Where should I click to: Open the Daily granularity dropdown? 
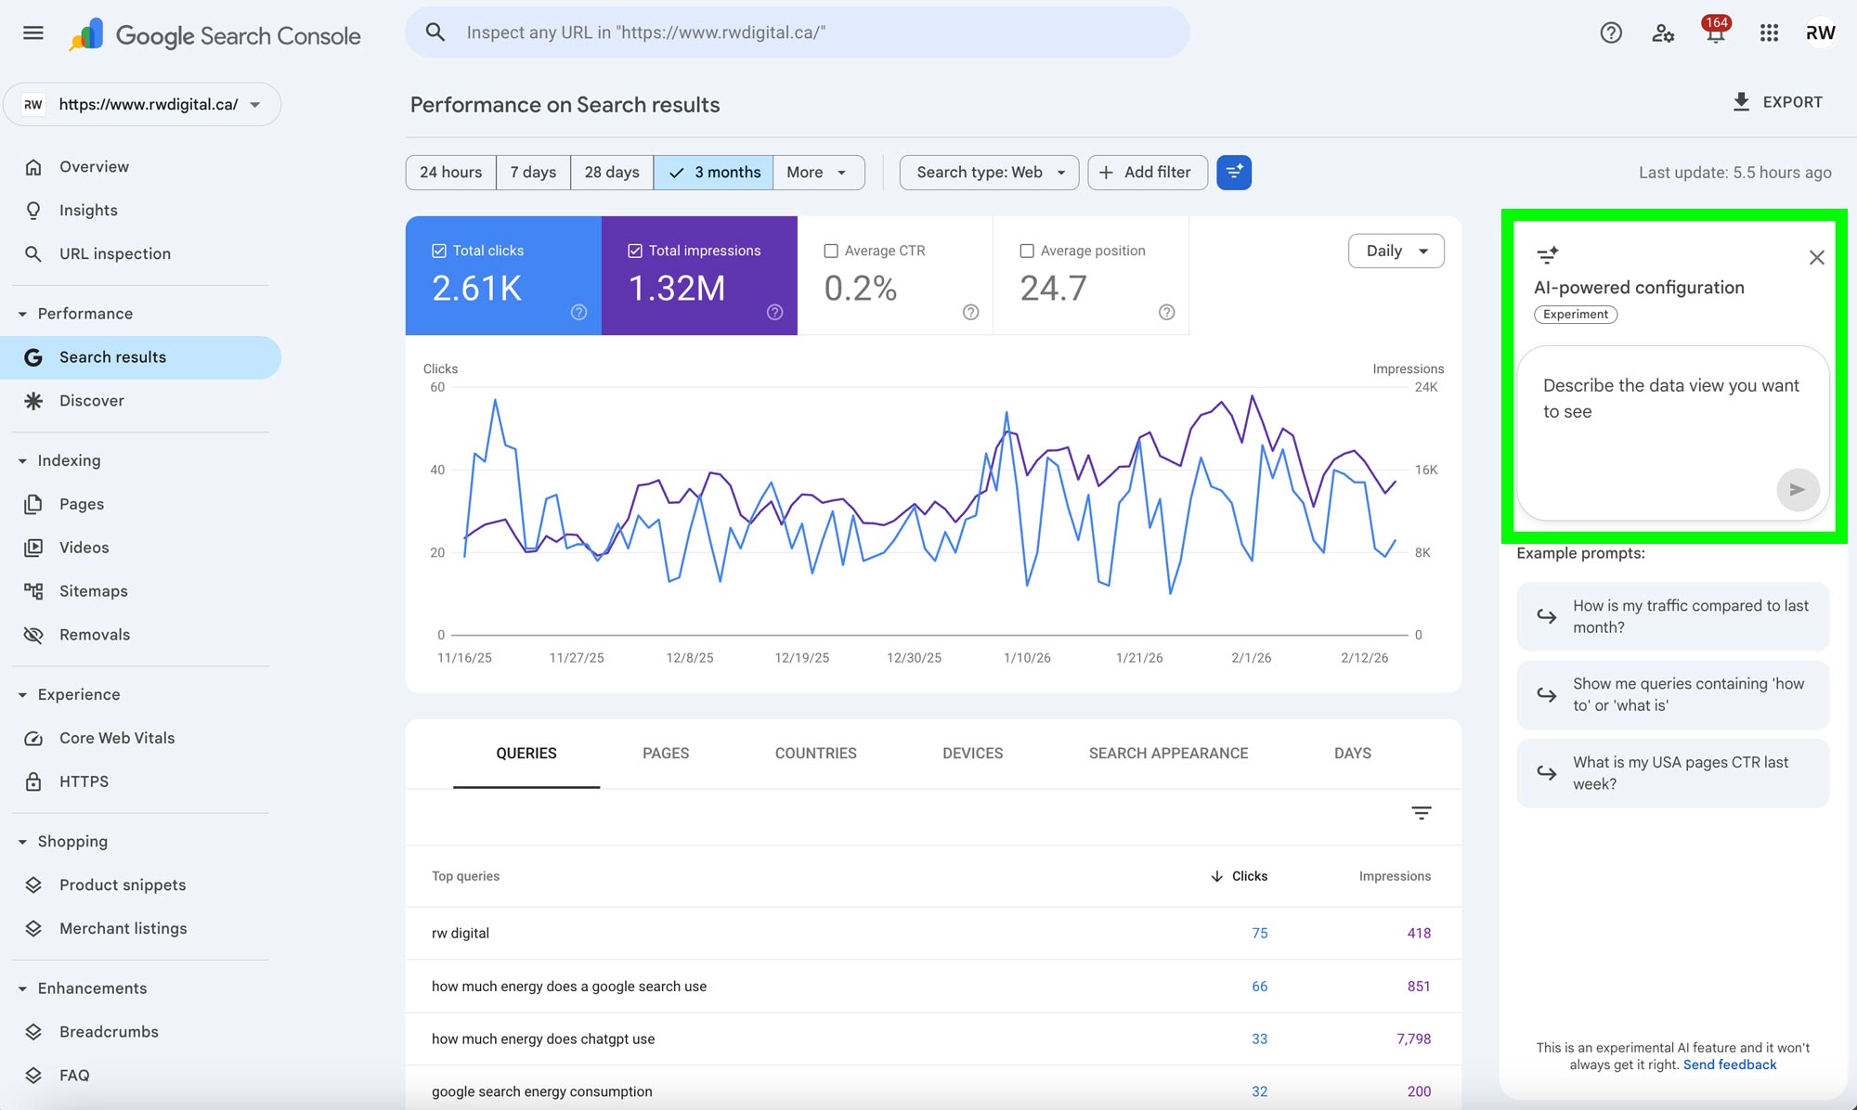[x=1396, y=251]
